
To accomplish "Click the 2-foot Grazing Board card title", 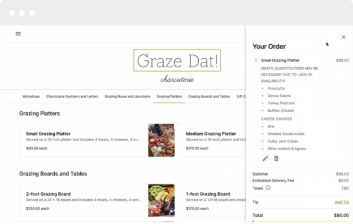I will click(x=48, y=194).
